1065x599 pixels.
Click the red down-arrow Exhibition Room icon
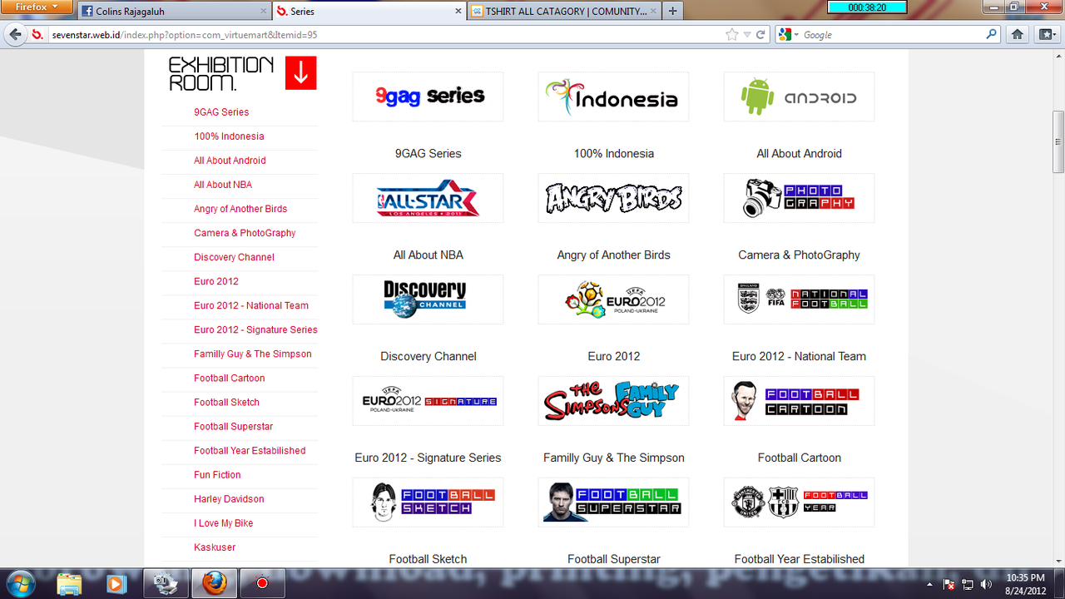click(x=301, y=73)
